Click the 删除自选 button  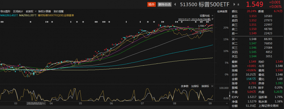[164, 5]
